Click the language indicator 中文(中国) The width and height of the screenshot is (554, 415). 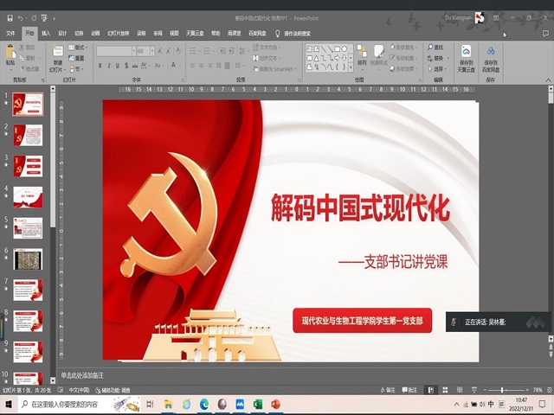pyautogui.click(x=79, y=390)
